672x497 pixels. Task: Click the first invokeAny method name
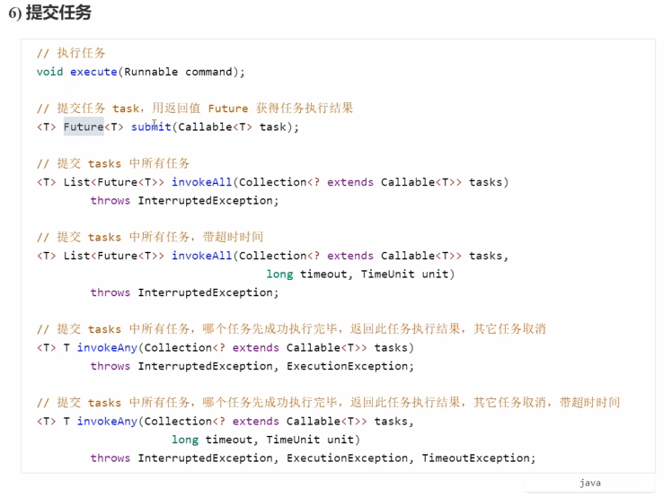(107, 348)
